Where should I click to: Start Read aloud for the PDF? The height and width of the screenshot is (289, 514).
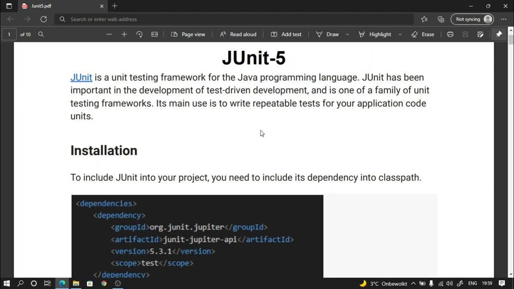[238, 34]
